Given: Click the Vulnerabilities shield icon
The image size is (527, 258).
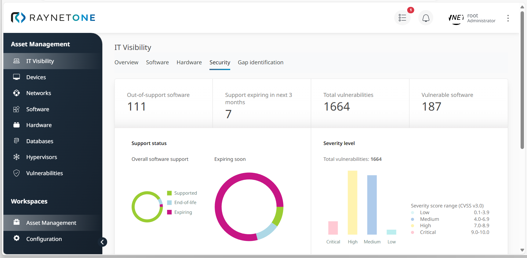Looking at the screenshot, I should point(16,173).
